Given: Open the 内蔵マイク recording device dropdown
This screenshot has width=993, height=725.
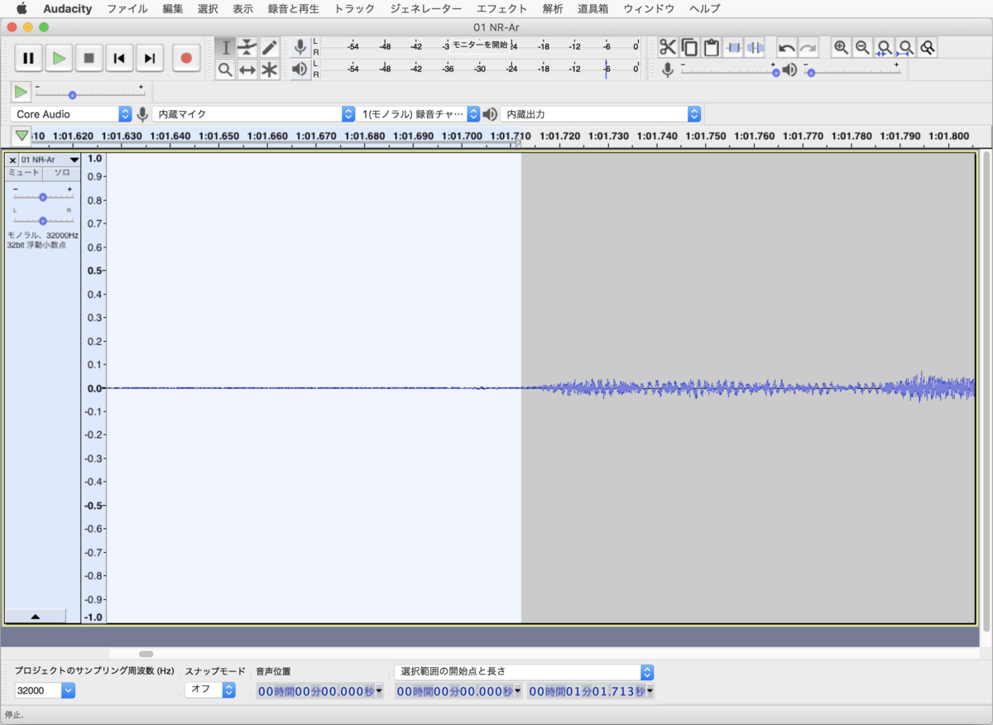Looking at the screenshot, I should pyautogui.click(x=253, y=114).
